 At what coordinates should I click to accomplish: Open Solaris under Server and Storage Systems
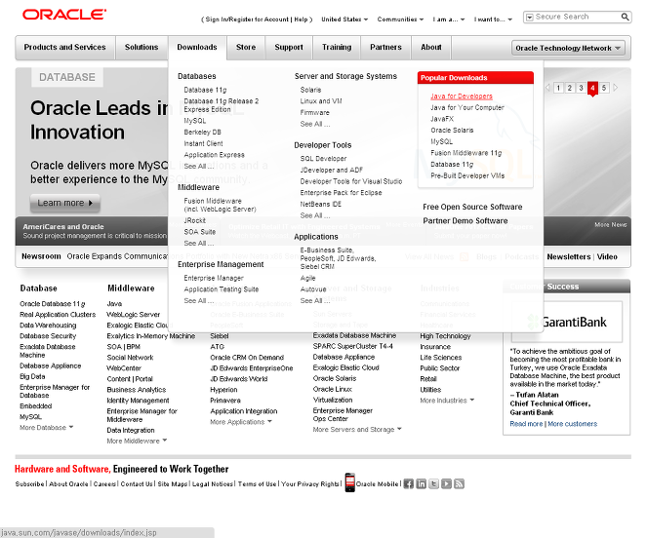click(x=310, y=90)
